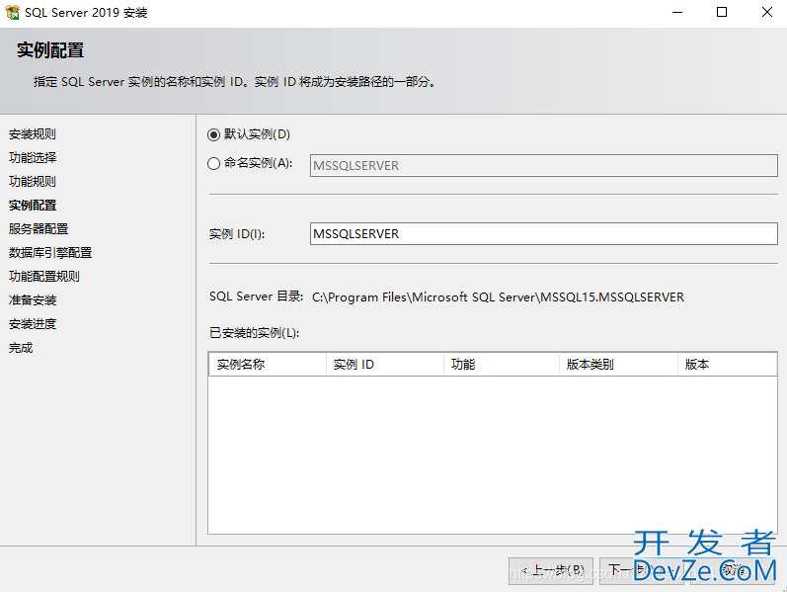Select 安装进度 in the sidebar

pos(33,324)
